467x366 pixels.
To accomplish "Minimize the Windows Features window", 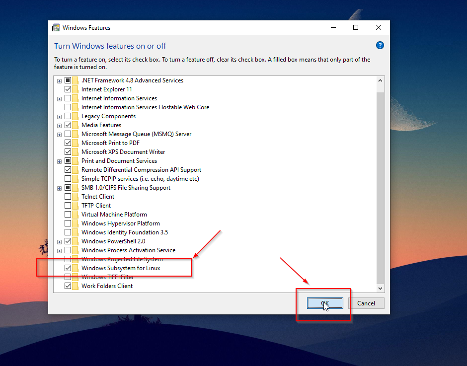I will (333, 27).
